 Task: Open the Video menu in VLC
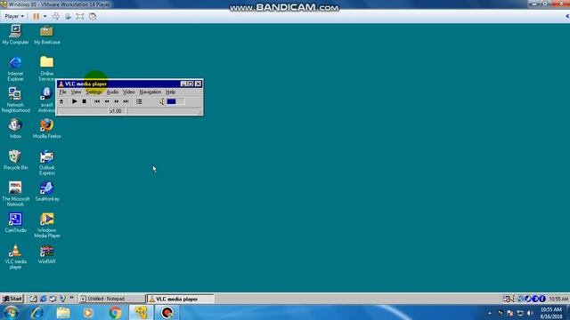point(128,92)
